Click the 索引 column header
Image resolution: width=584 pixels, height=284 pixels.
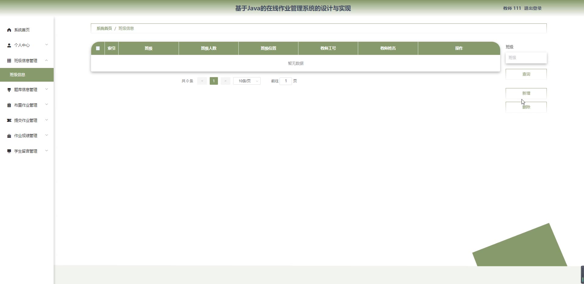coord(112,48)
